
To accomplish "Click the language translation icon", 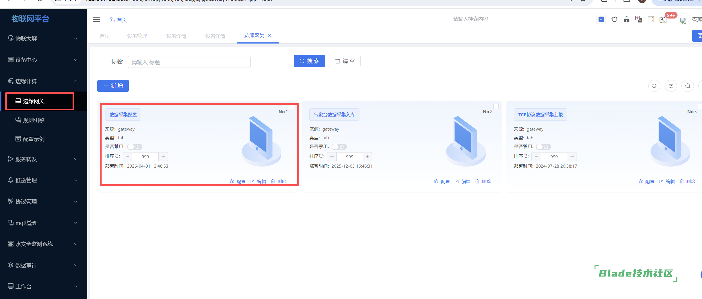I will click(x=638, y=19).
